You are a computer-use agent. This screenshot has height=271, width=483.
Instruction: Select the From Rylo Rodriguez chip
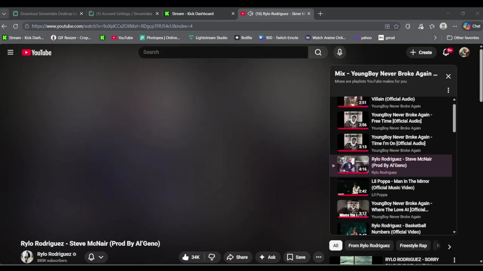[369, 245]
